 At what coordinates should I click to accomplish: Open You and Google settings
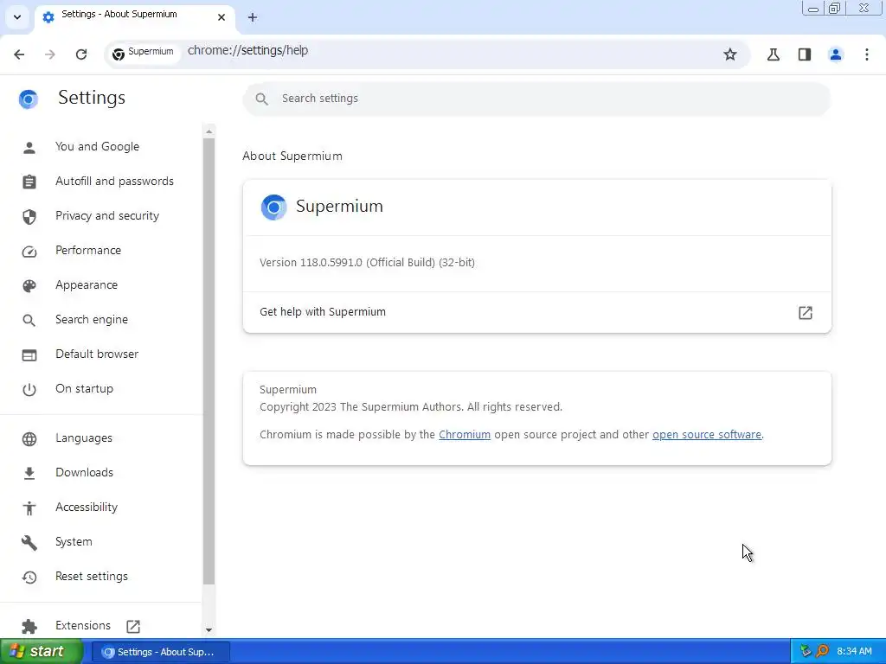pyautogui.click(x=97, y=147)
